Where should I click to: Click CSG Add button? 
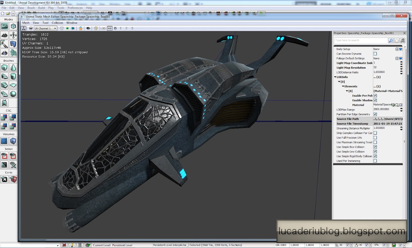[4, 117]
